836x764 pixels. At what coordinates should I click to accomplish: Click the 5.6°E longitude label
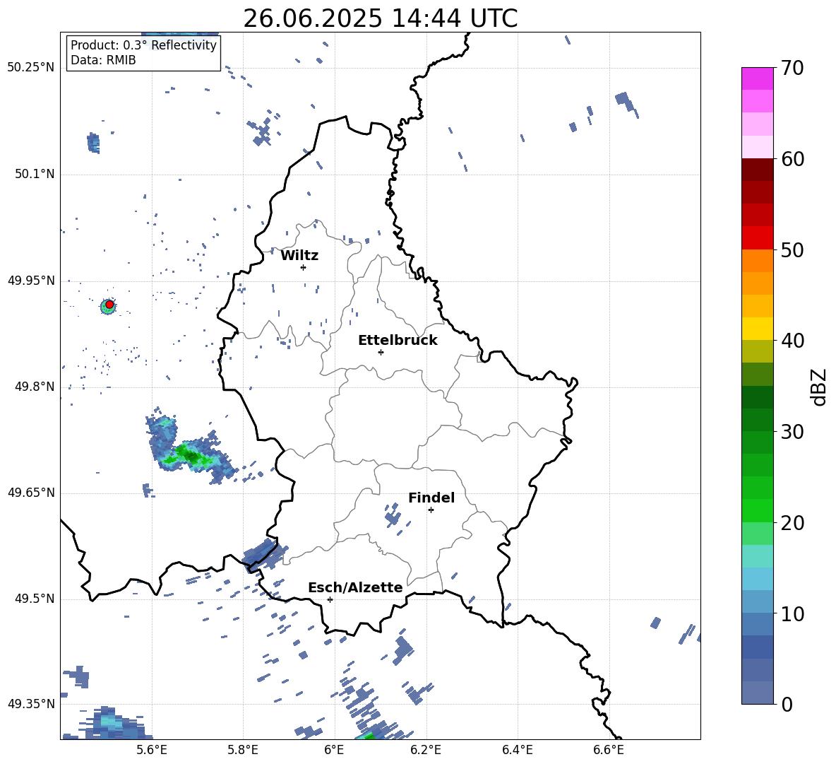point(153,750)
